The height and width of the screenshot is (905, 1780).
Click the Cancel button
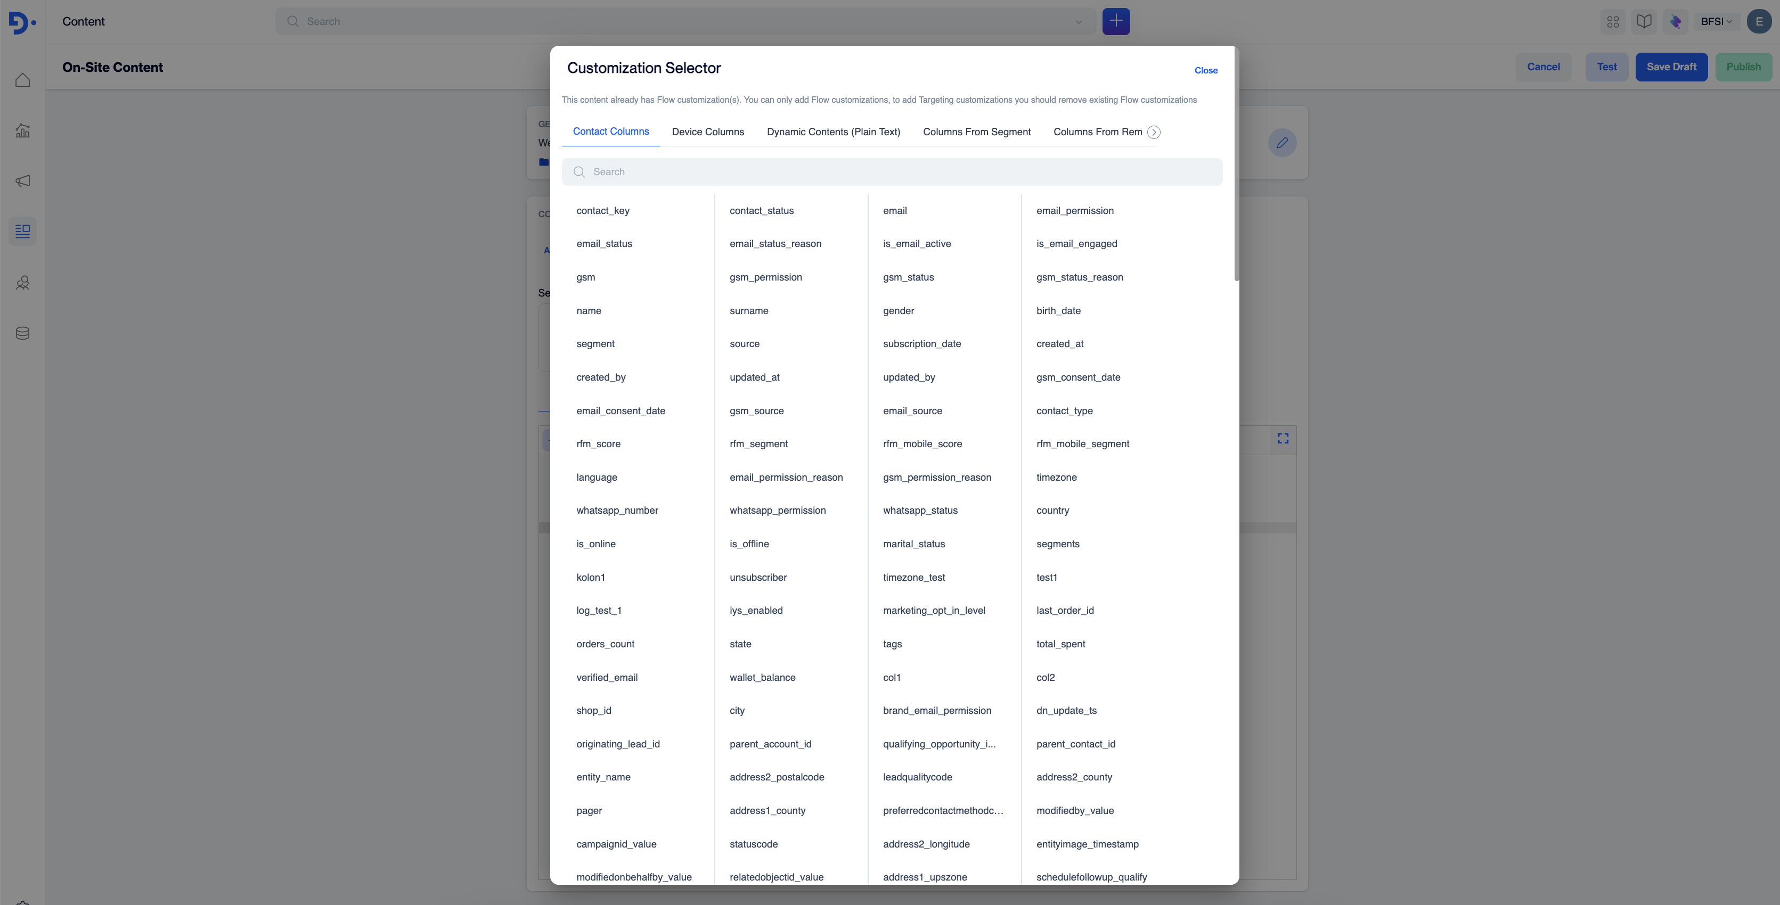point(1543,67)
